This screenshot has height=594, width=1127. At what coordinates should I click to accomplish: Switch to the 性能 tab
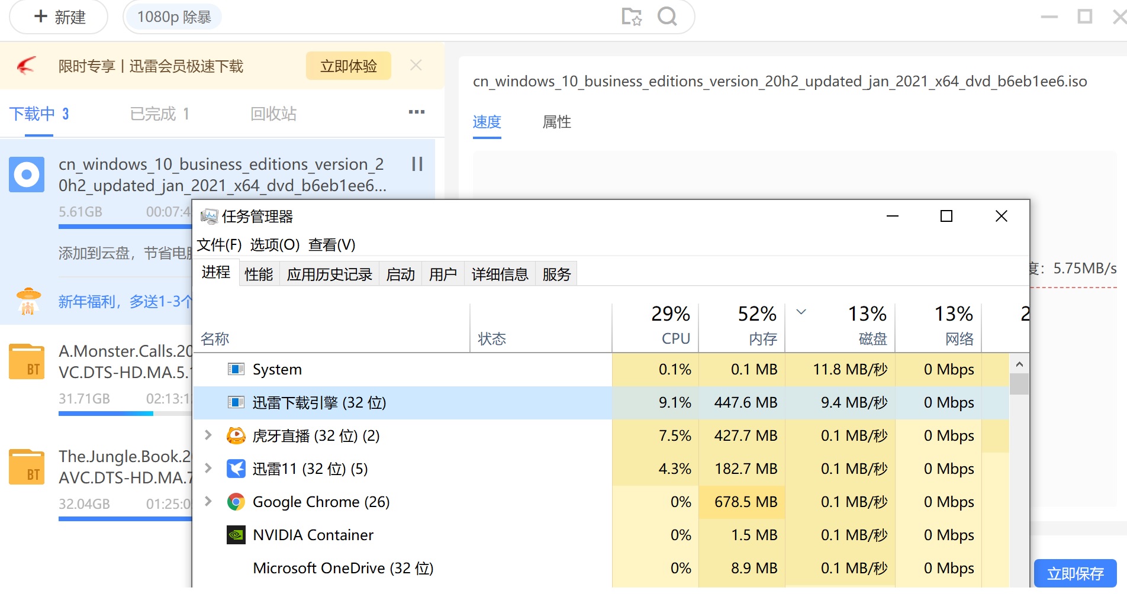coord(258,273)
